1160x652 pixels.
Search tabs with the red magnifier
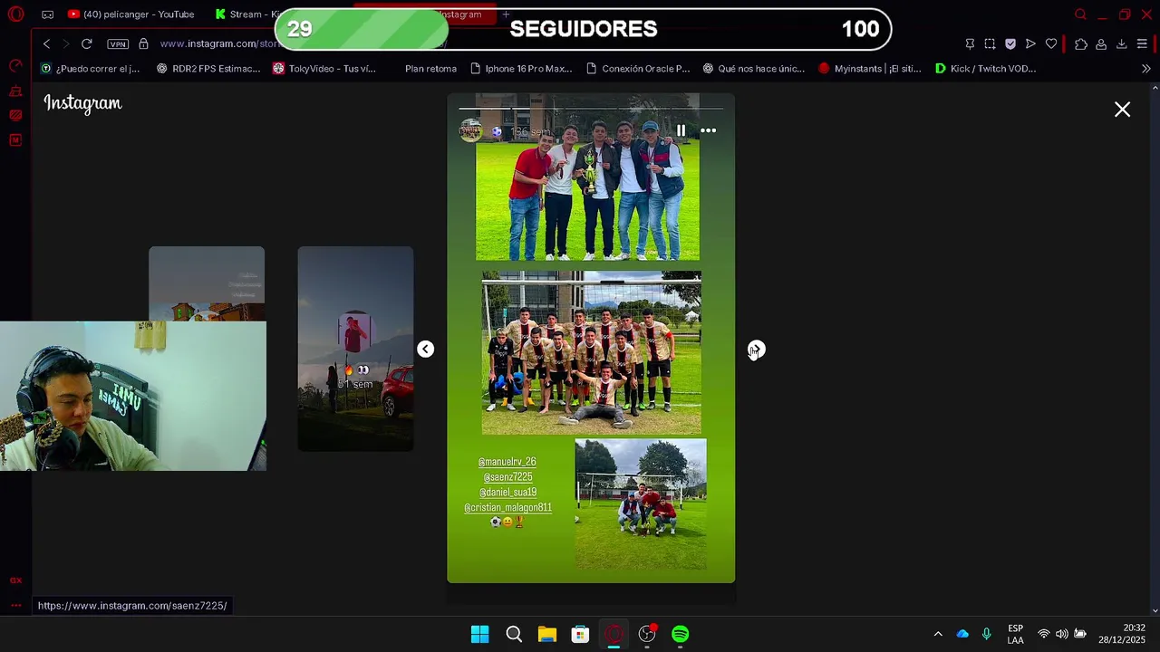click(x=1080, y=14)
